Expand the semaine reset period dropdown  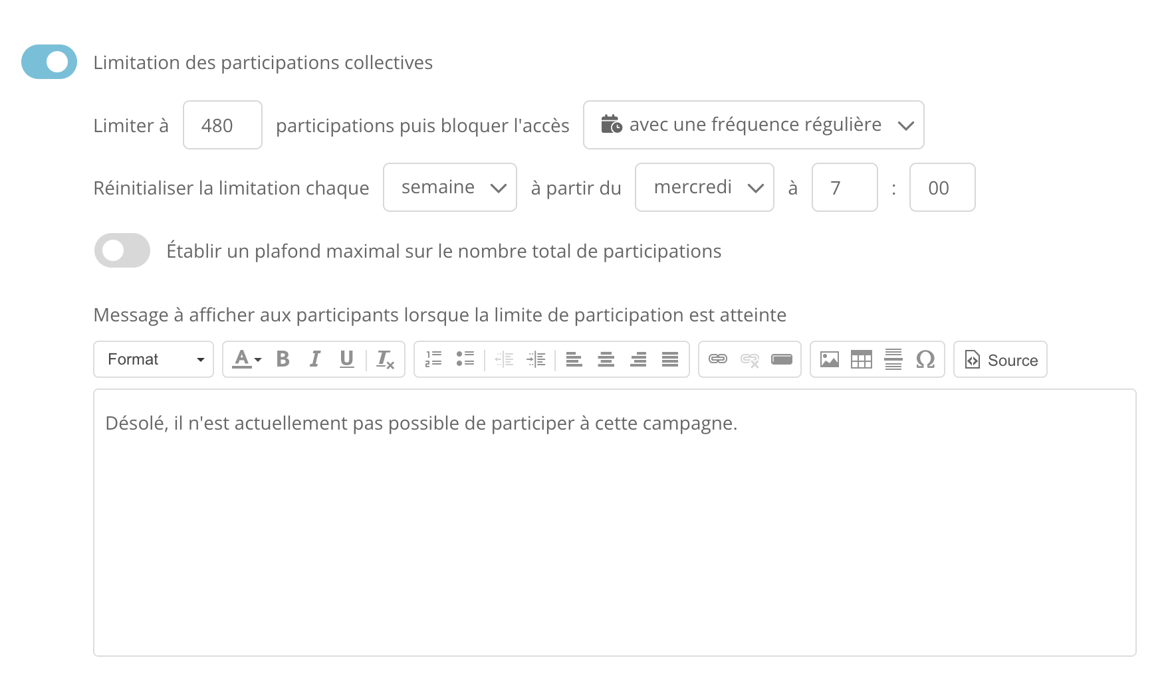449,187
